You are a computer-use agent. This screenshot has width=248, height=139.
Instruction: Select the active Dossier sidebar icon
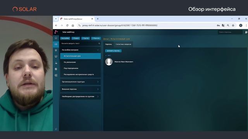[x=56, y=44]
